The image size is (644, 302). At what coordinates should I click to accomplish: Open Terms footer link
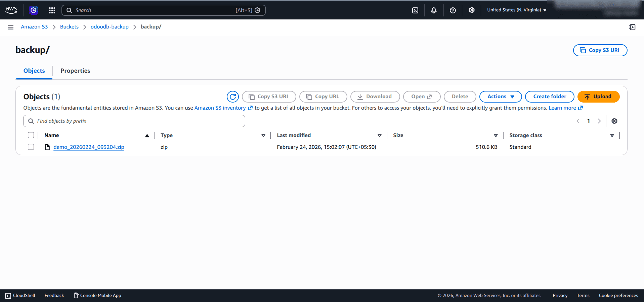[x=583, y=296]
